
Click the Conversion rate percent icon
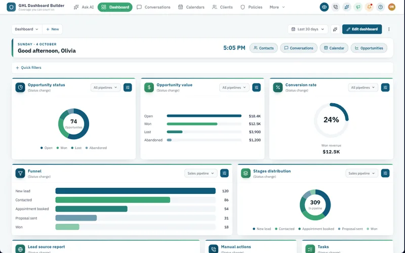277,87
